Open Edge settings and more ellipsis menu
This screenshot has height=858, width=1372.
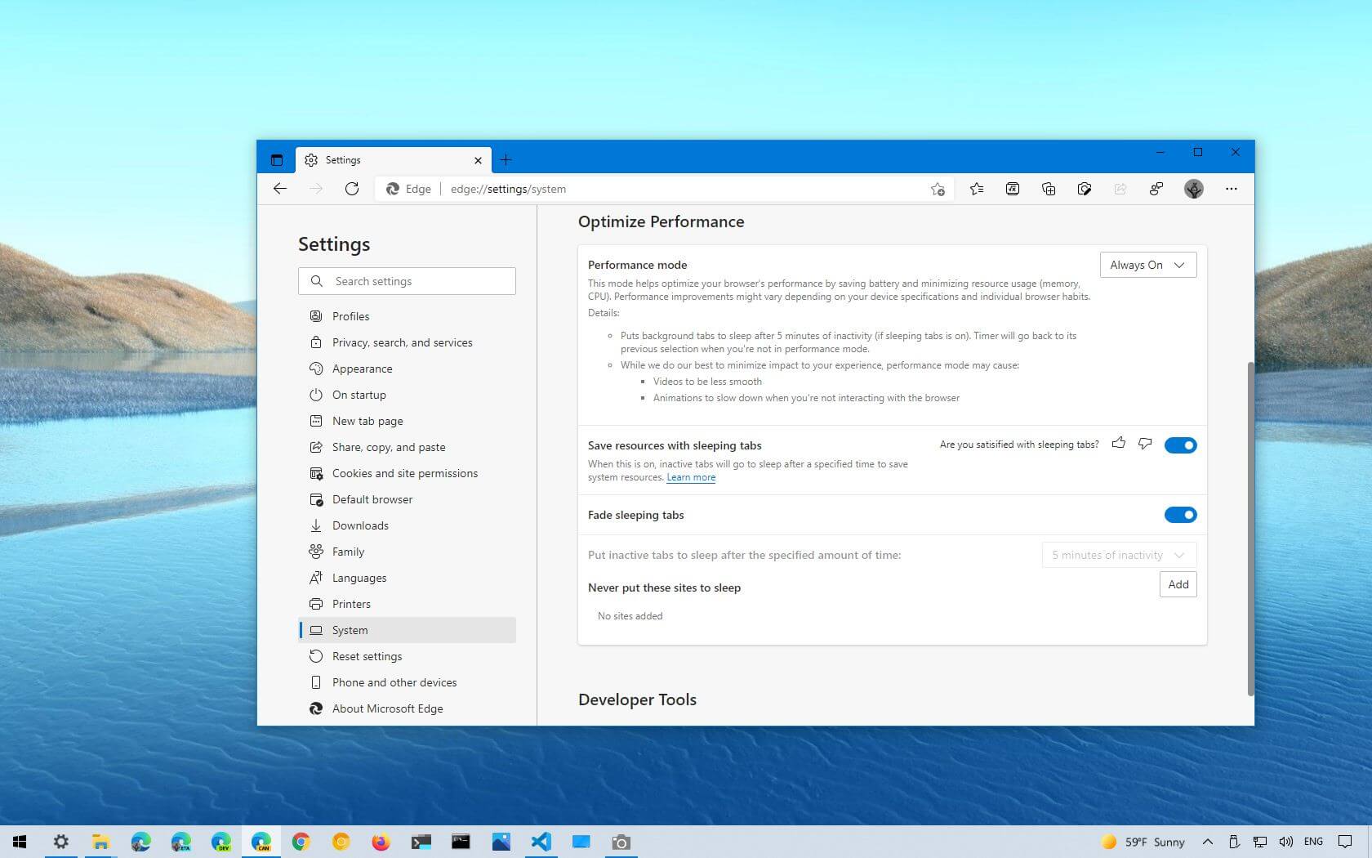tap(1232, 189)
